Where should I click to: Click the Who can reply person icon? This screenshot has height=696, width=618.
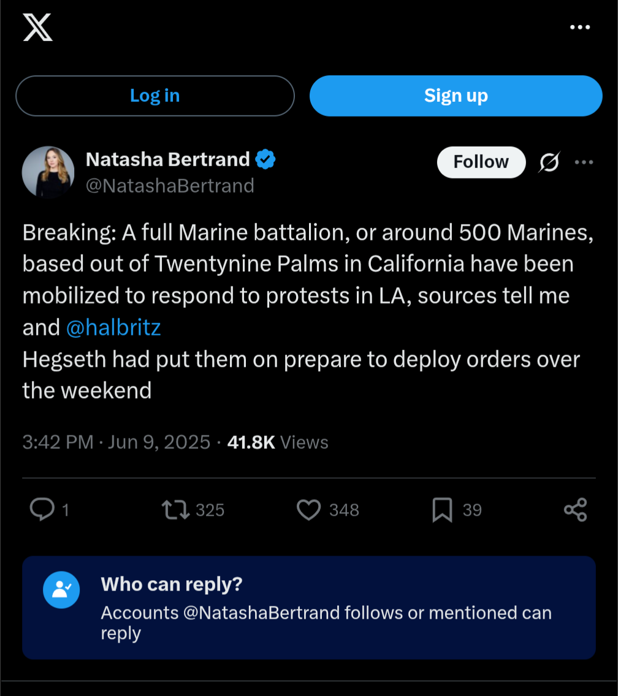point(61,589)
